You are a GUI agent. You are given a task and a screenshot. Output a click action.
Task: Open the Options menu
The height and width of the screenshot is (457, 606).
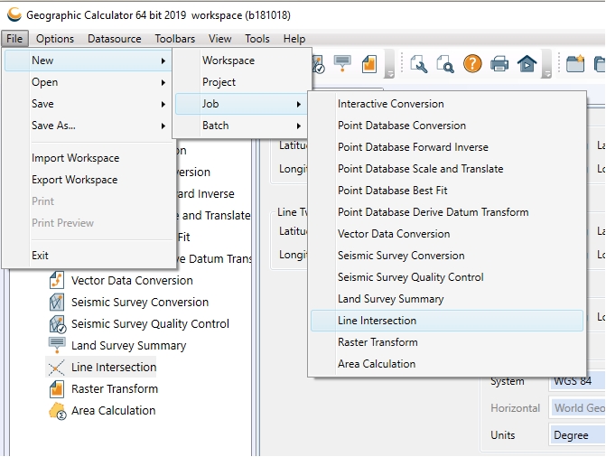[x=55, y=39]
